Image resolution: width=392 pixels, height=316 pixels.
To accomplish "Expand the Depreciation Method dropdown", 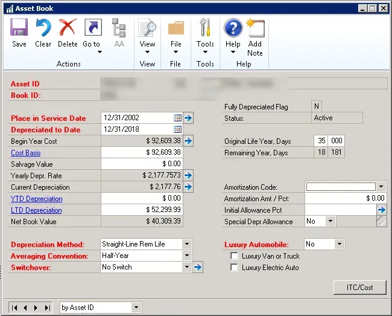I will tap(187, 244).
